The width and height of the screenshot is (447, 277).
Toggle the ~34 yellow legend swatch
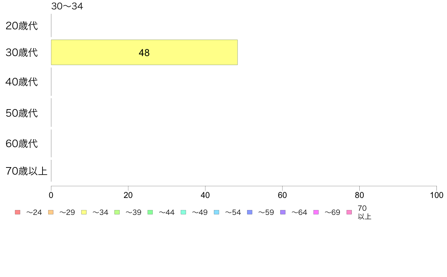click(84, 212)
